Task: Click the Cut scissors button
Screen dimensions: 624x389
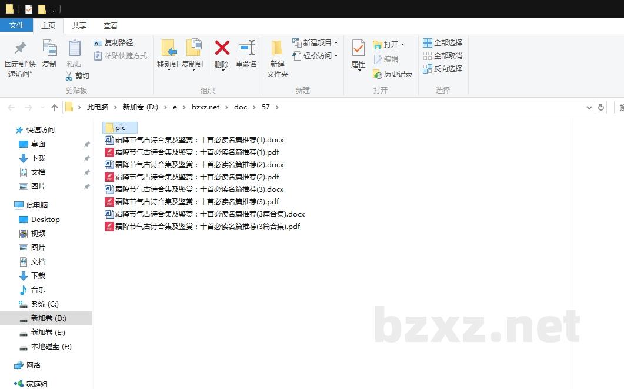Action: pos(77,76)
